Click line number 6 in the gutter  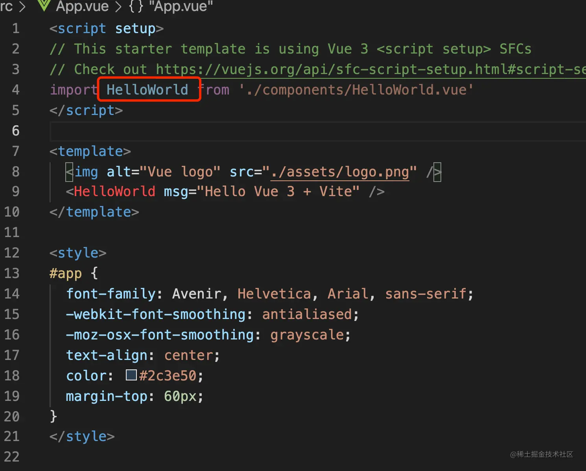point(15,130)
